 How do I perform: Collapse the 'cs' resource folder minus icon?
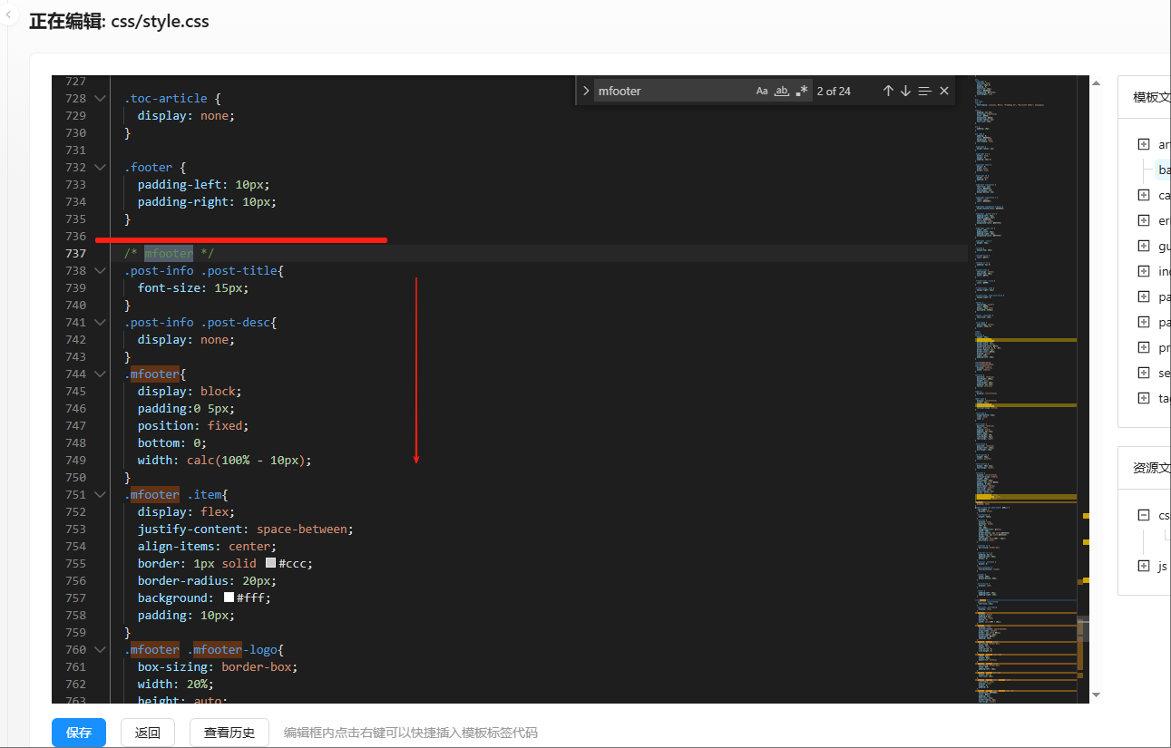1143,515
